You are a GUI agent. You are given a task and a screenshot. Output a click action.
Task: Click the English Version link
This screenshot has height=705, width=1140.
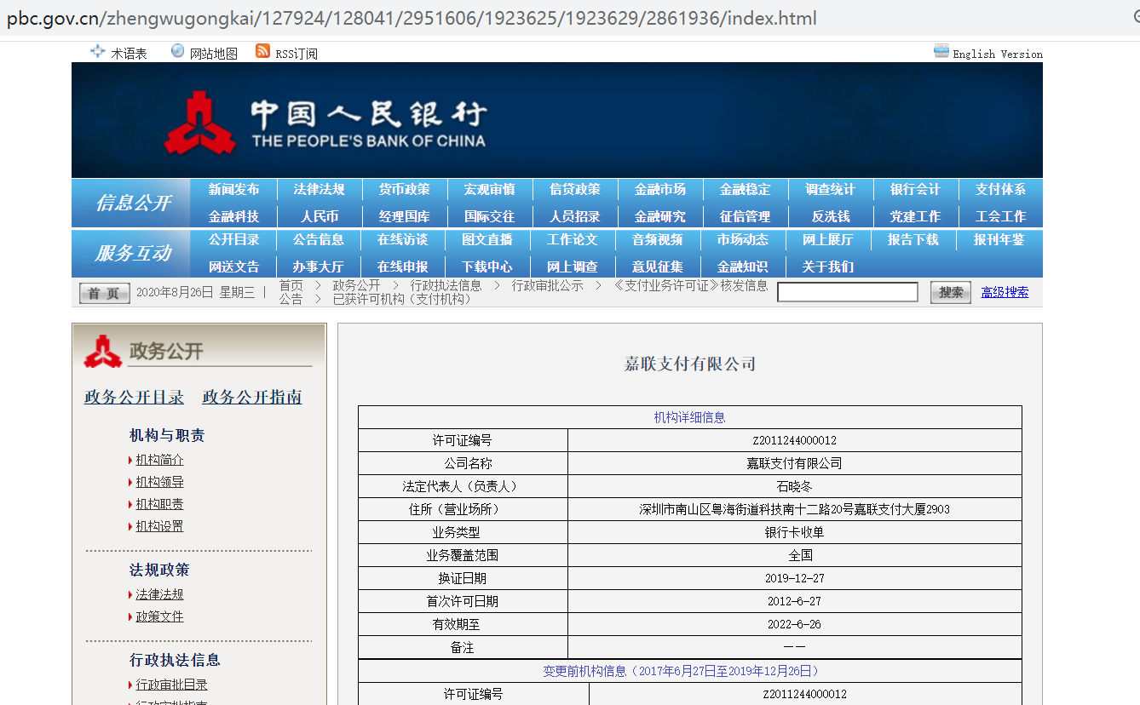click(997, 54)
